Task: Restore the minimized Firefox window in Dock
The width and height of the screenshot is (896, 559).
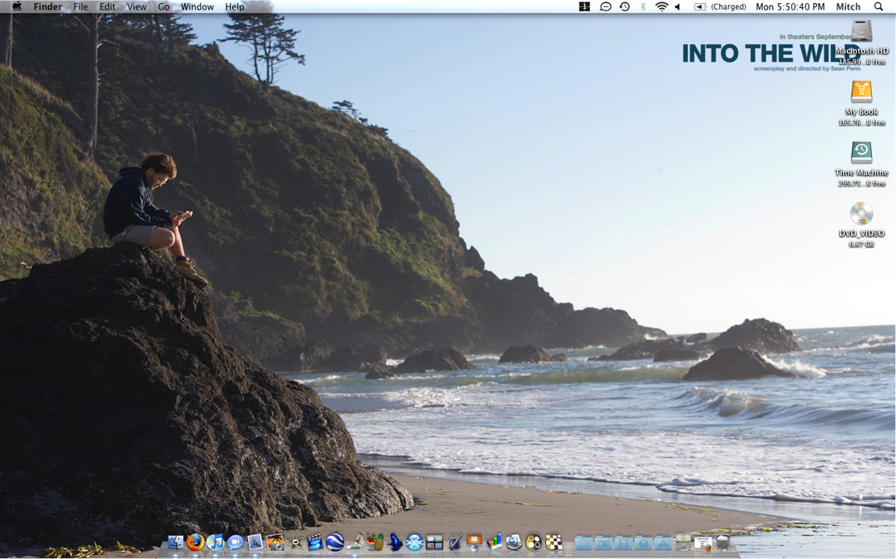Action: [x=703, y=542]
